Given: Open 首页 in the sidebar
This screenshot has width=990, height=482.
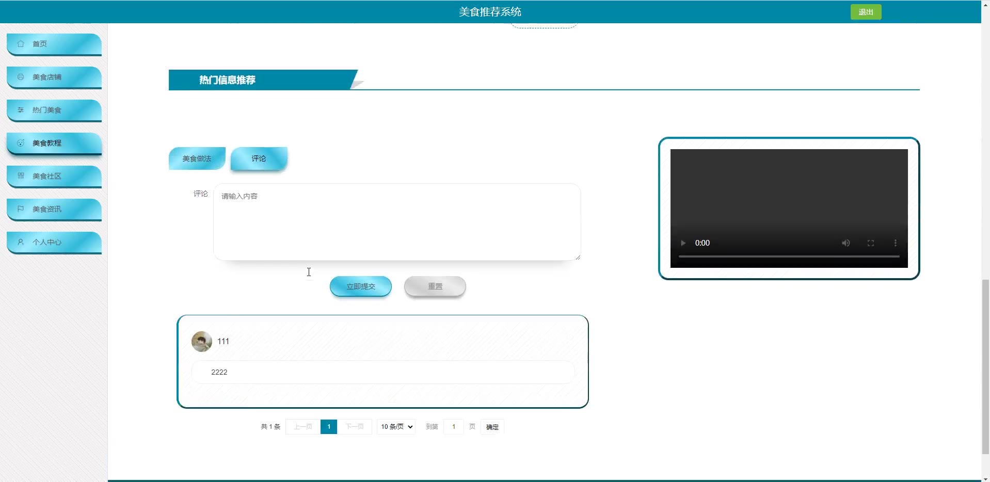Looking at the screenshot, I should point(54,44).
